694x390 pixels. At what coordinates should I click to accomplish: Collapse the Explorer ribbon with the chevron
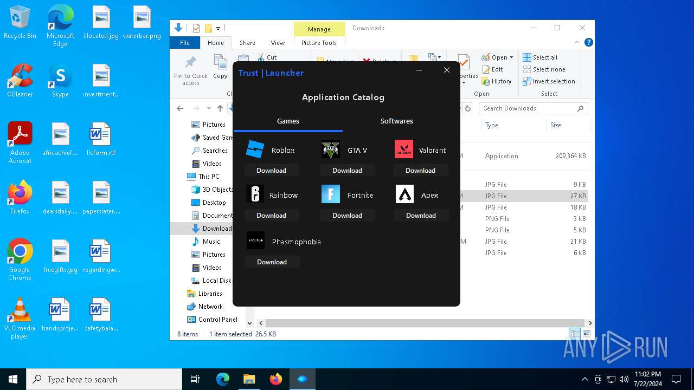577,42
